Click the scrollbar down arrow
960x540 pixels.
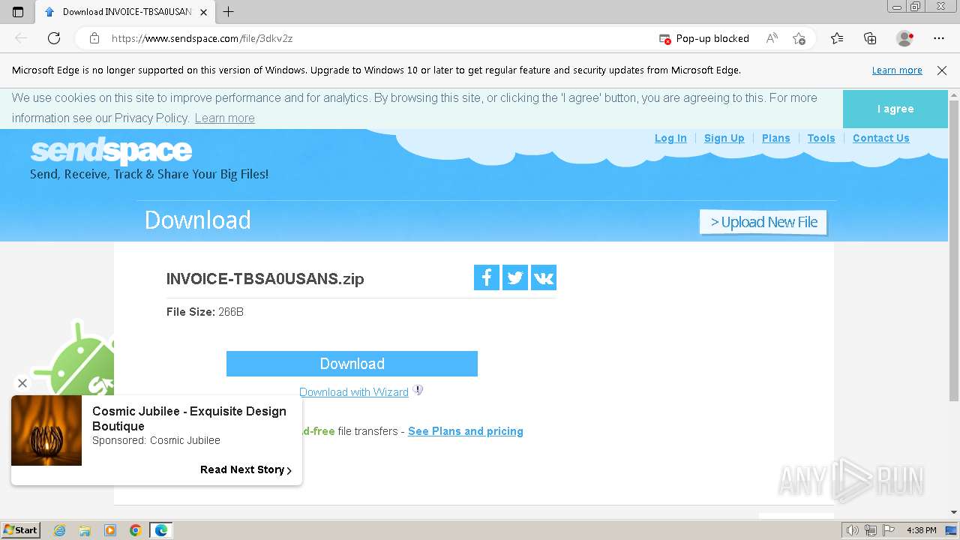click(953, 512)
